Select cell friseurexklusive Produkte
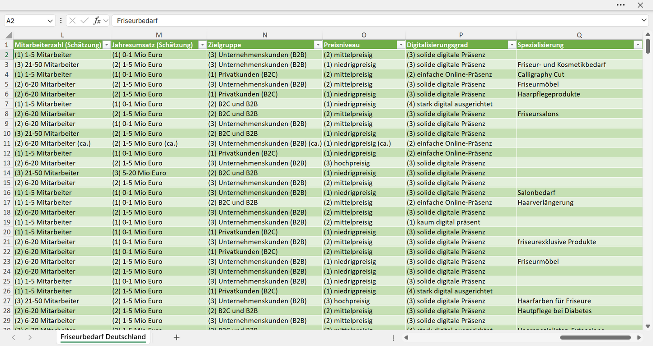This screenshot has height=346, width=653. [579, 242]
